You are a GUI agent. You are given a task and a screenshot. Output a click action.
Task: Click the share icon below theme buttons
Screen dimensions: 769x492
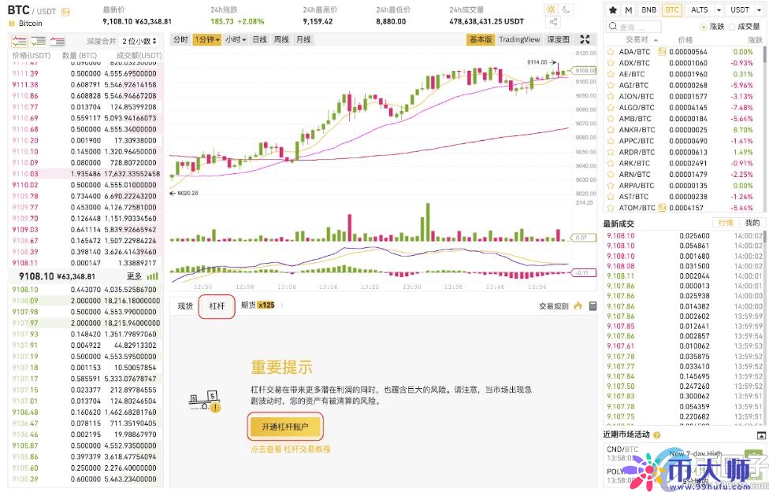click(x=553, y=22)
